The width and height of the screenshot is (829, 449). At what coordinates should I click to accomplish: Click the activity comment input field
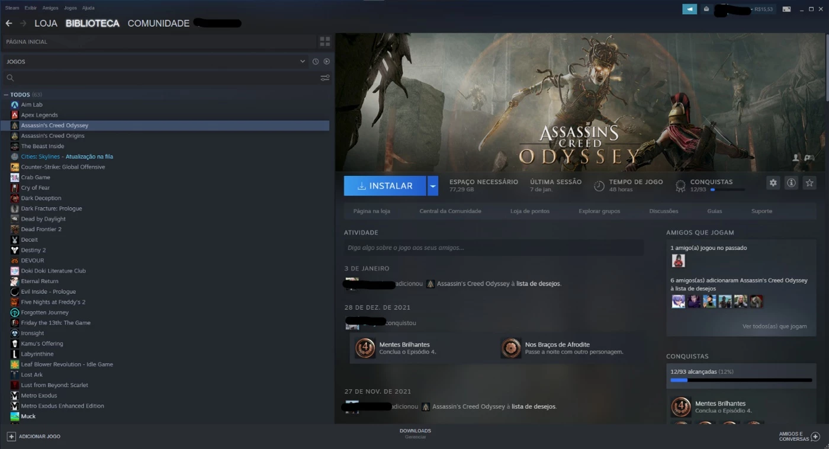point(494,248)
